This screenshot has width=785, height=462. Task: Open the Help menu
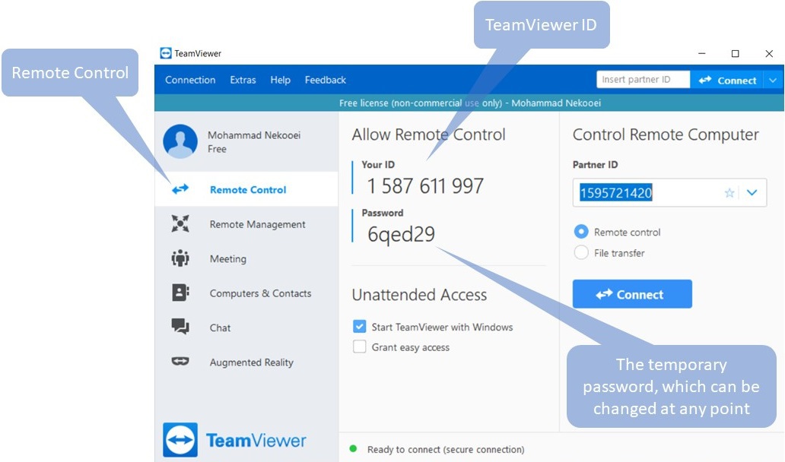tap(281, 80)
